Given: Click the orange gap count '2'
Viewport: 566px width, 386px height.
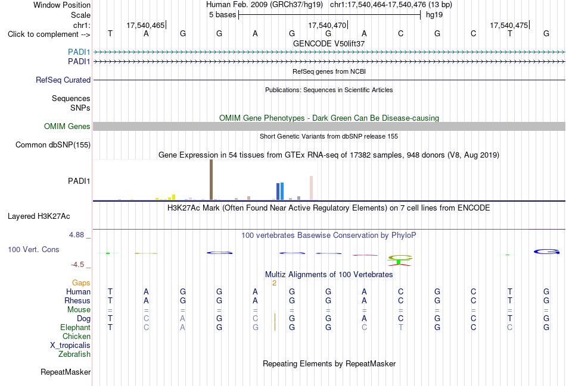Looking at the screenshot, I should point(274,283).
